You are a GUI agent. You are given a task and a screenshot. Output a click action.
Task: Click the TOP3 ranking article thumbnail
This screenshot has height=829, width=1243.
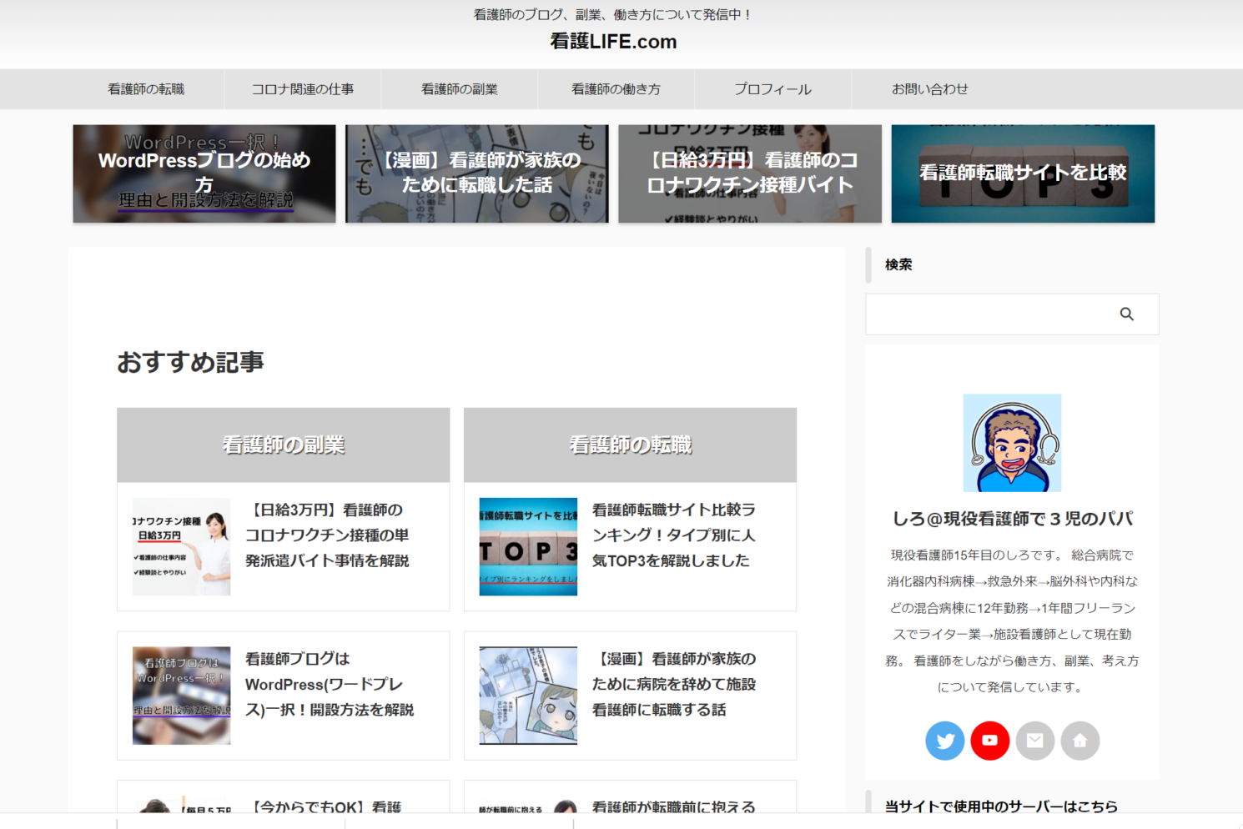tap(528, 547)
